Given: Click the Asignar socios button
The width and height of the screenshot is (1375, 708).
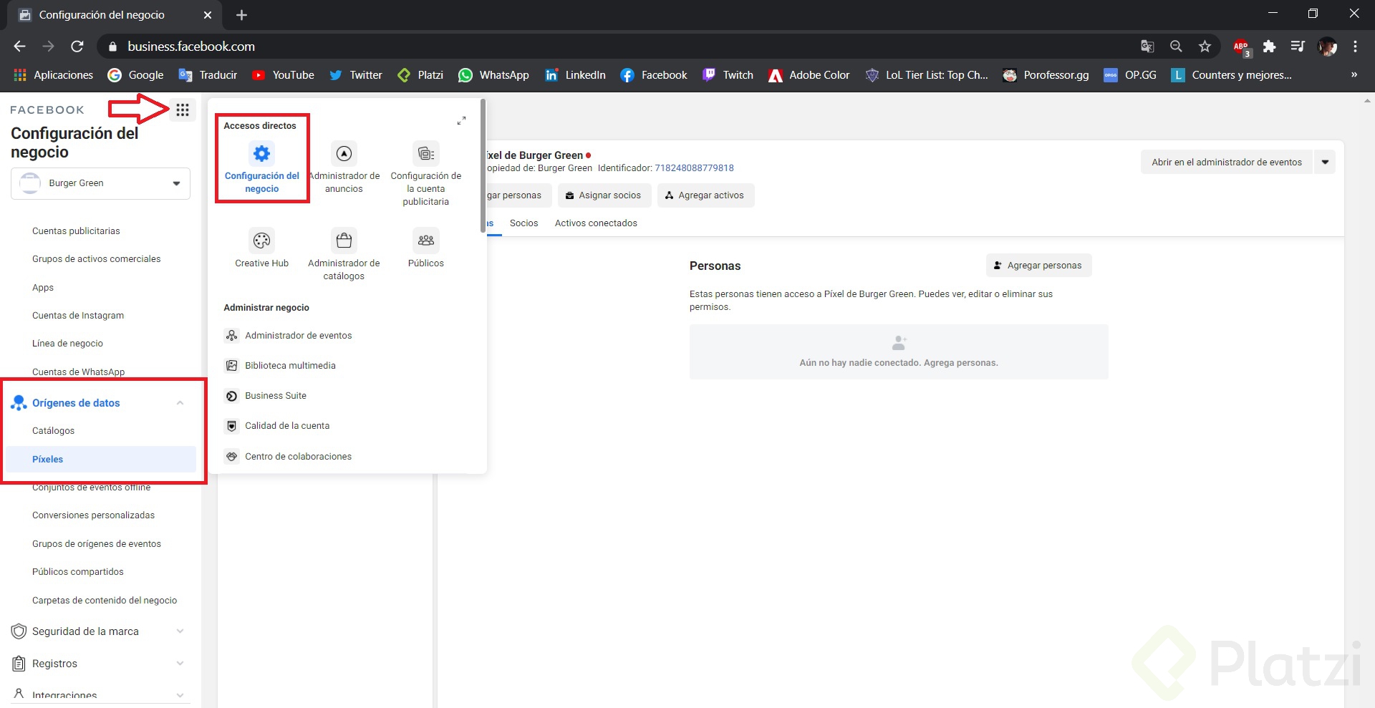Looking at the screenshot, I should click(603, 195).
